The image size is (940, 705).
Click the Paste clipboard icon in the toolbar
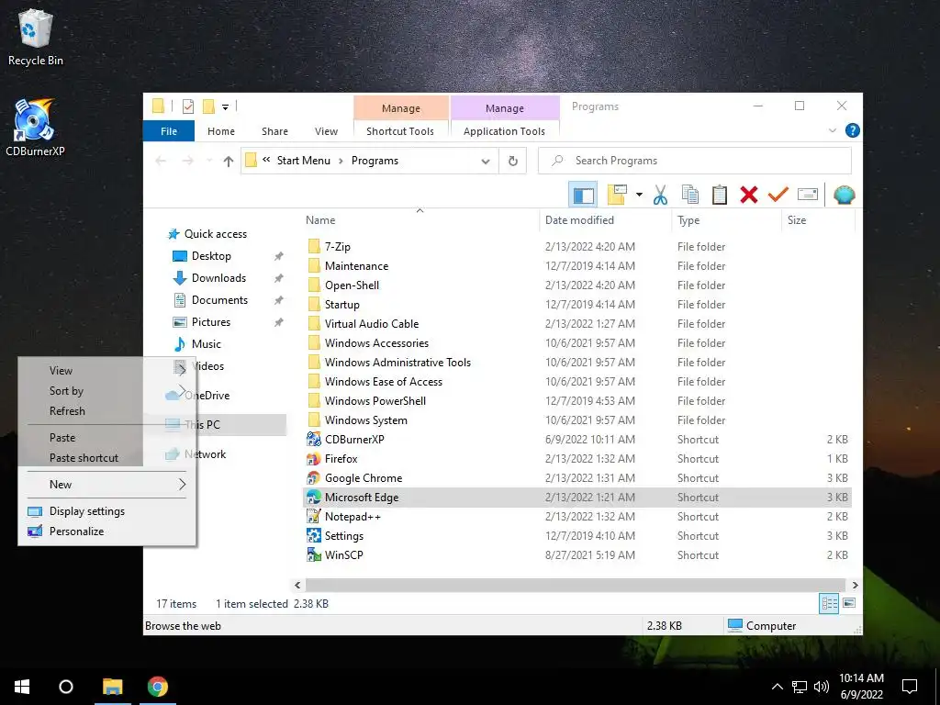coord(720,195)
